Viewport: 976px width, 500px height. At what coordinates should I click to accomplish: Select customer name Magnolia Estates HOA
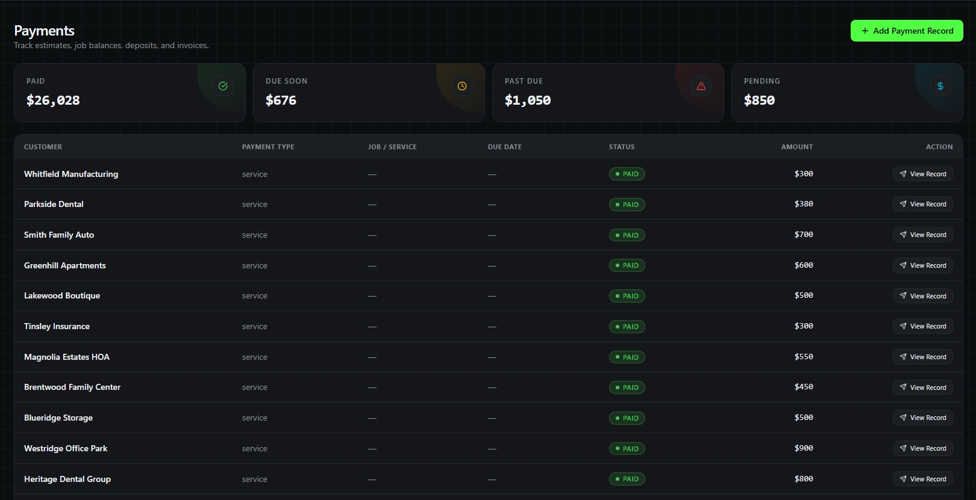(x=67, y=357)
